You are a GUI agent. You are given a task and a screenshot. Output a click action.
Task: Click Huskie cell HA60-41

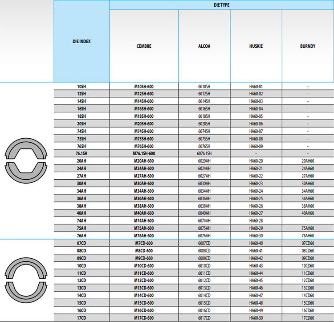[x=256, y=251]
